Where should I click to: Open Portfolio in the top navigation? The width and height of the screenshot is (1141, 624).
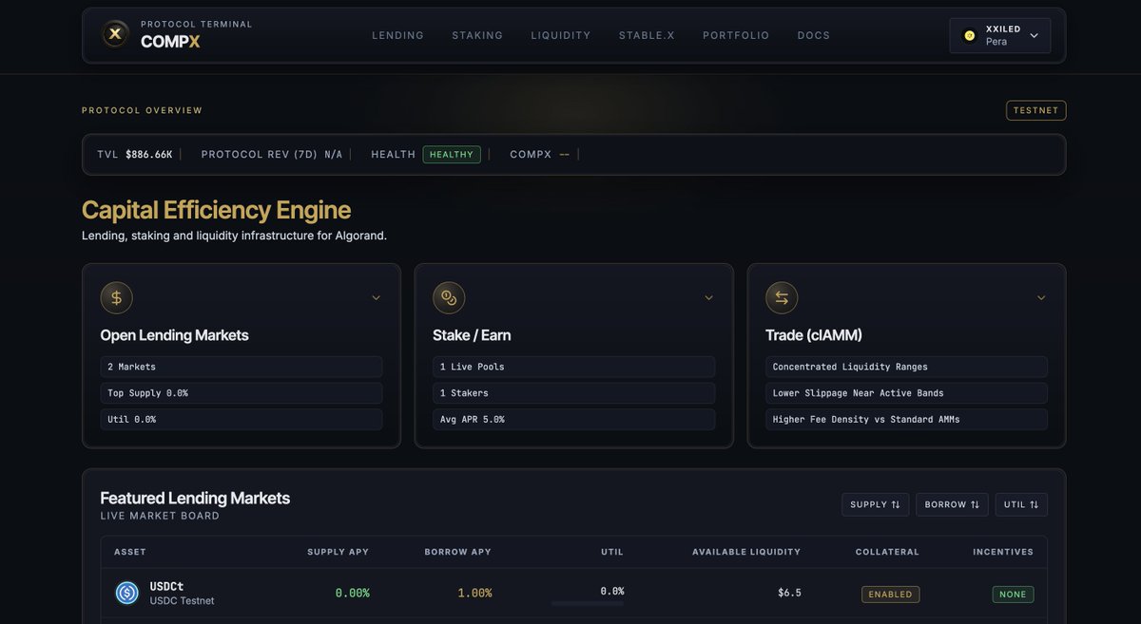click(x=736, y=35)
